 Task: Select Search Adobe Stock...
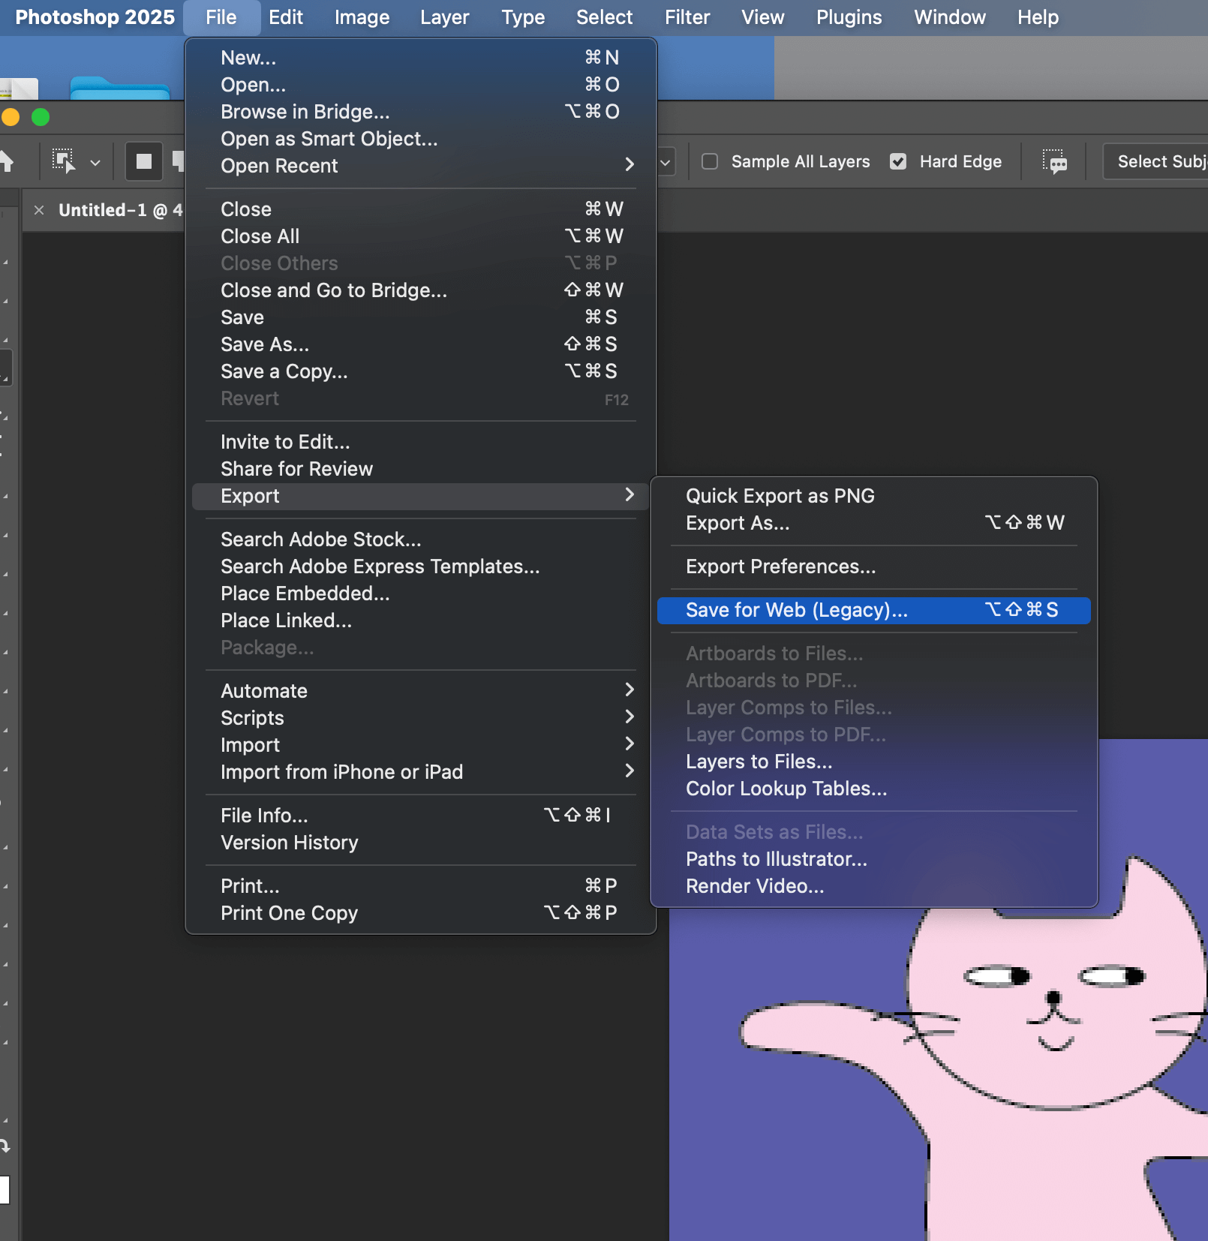(x=421, y=539)
